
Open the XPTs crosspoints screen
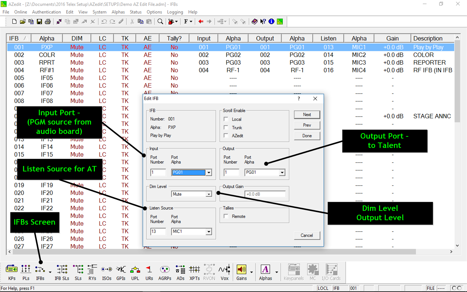point(194,272)
